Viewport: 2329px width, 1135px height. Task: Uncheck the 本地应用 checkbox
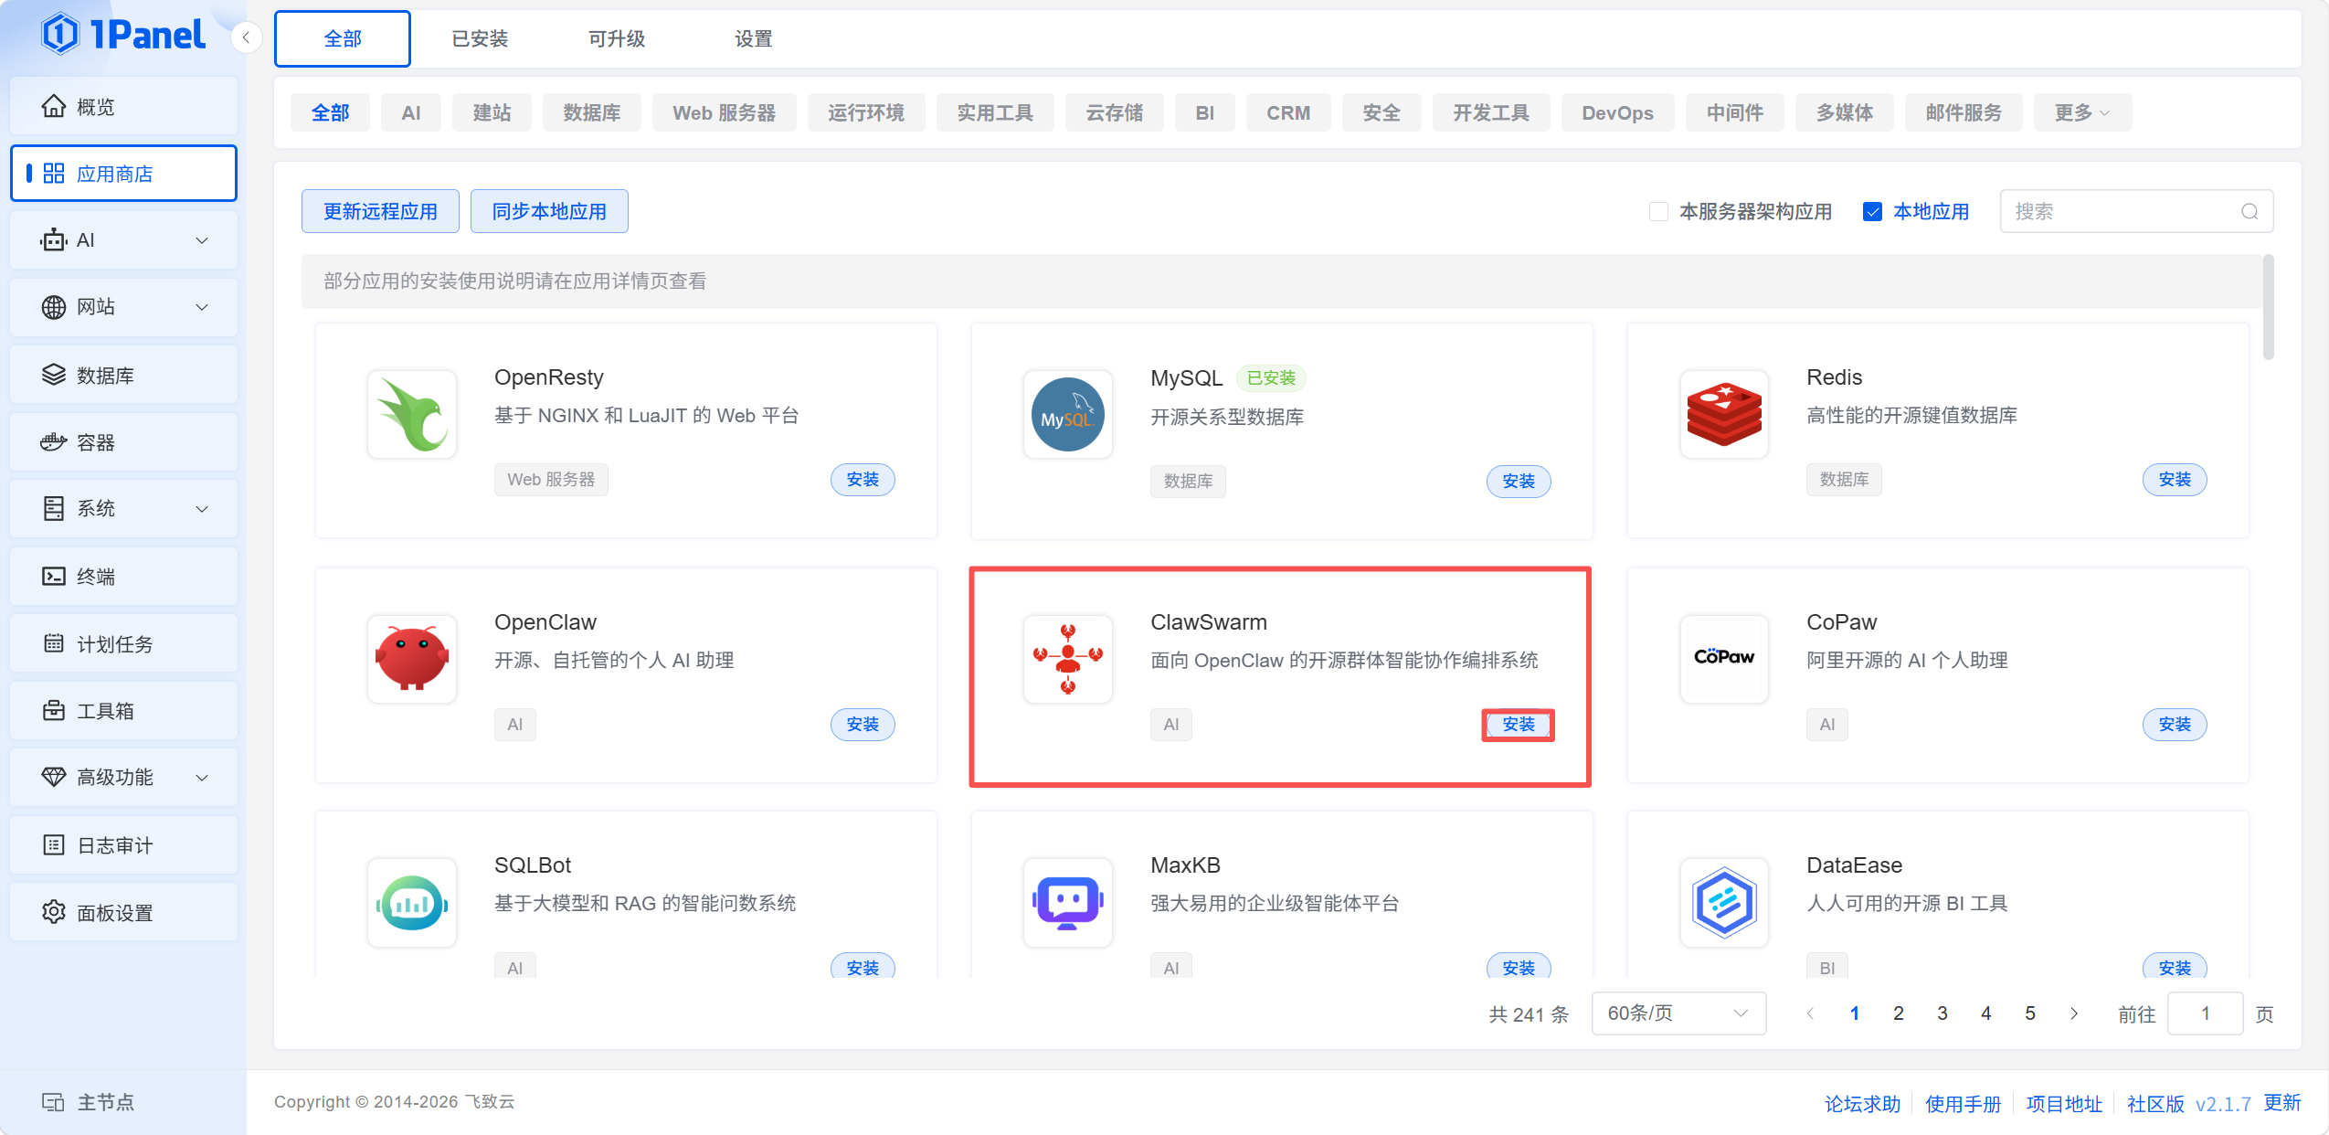pos(1872,212)
